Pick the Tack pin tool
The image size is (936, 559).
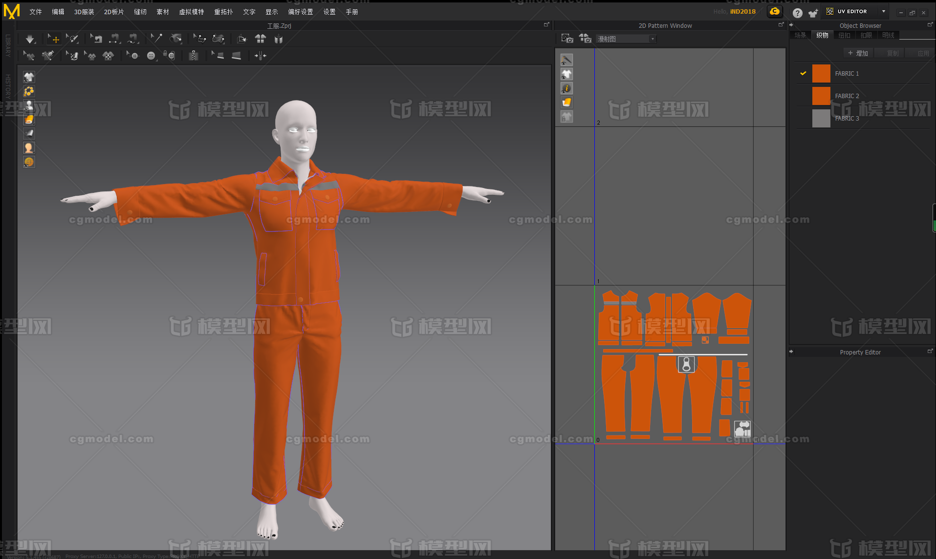point(156,39)
